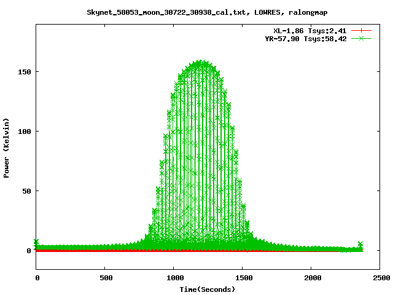Select the XL-1.86 Tsys:2.41 legend entry

(309, 31)
